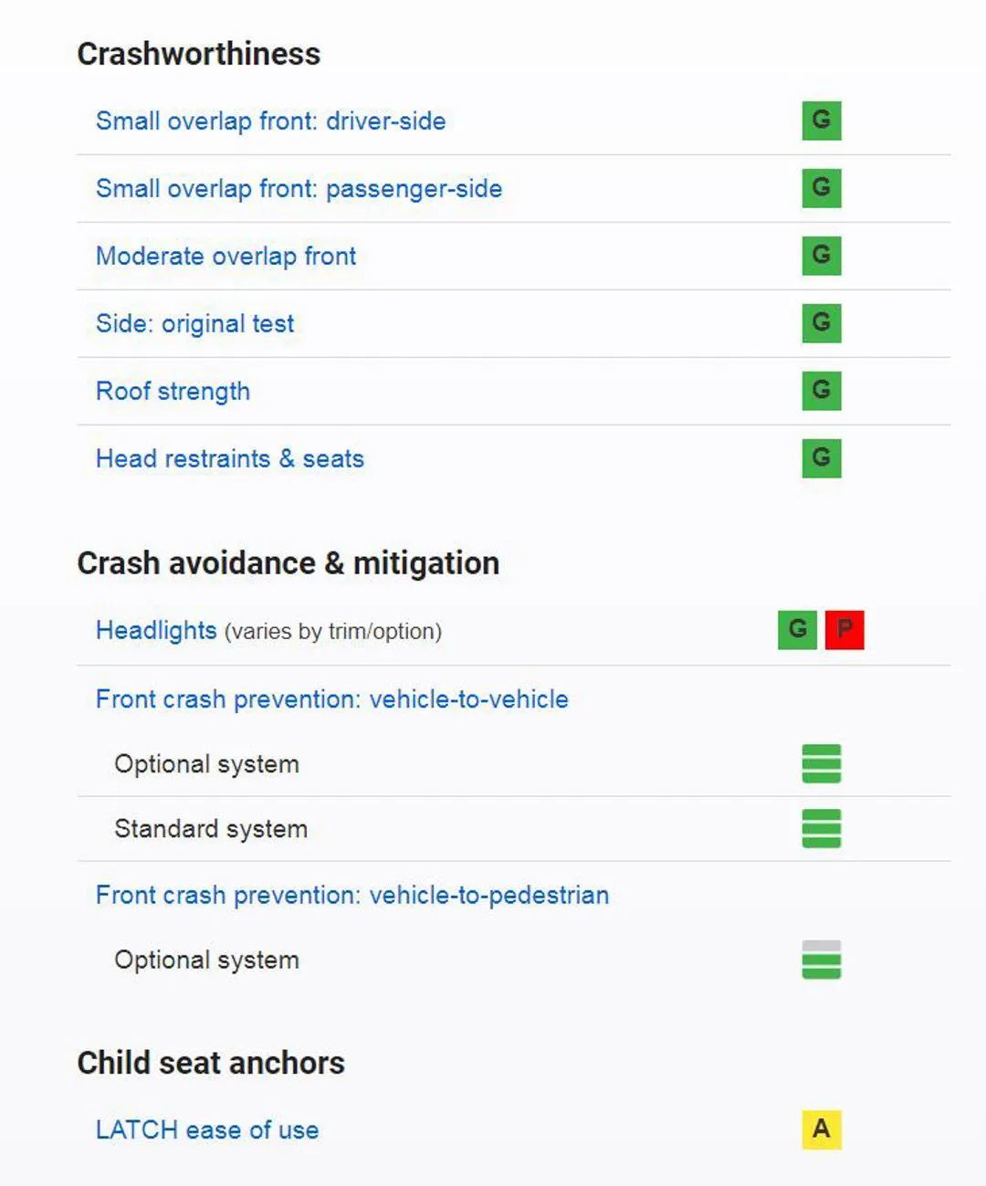This screenshot has height=1186, width=986.
Task: Click the G badge next to Roof strength
Action: (821, 391)
